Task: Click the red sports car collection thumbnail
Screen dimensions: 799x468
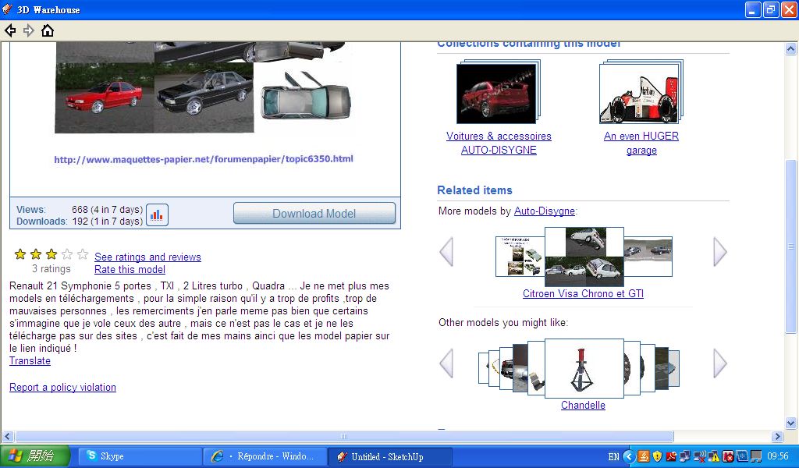Action: [497, 93]
